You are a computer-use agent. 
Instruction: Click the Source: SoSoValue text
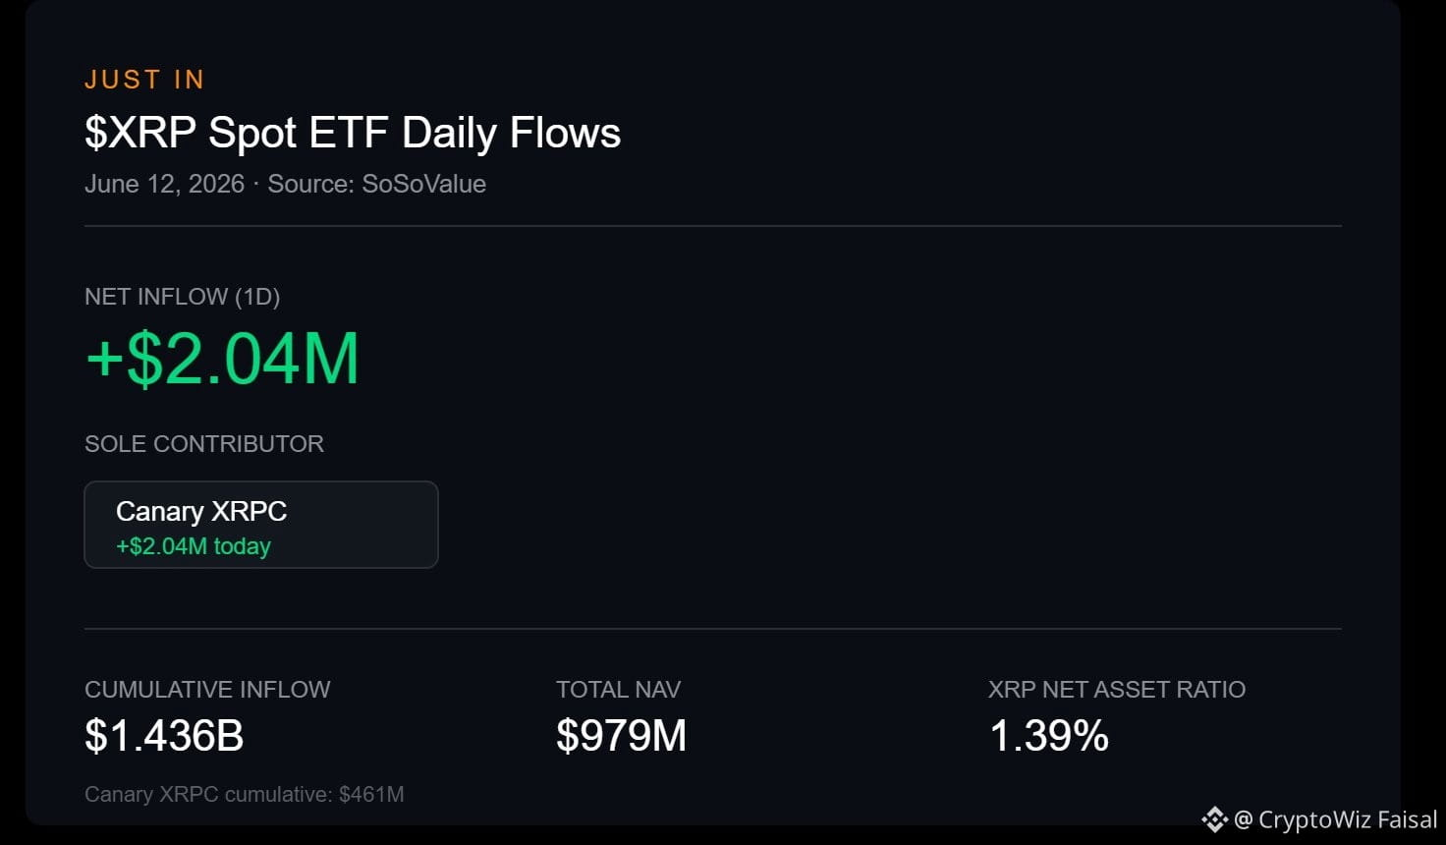point(377,184)
